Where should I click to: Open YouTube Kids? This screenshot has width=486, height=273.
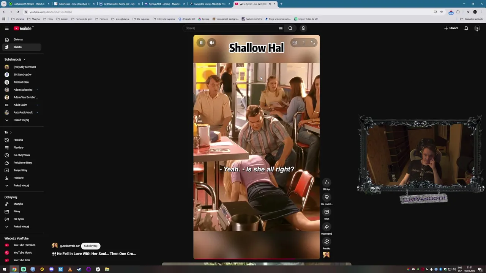click(22, 260)
